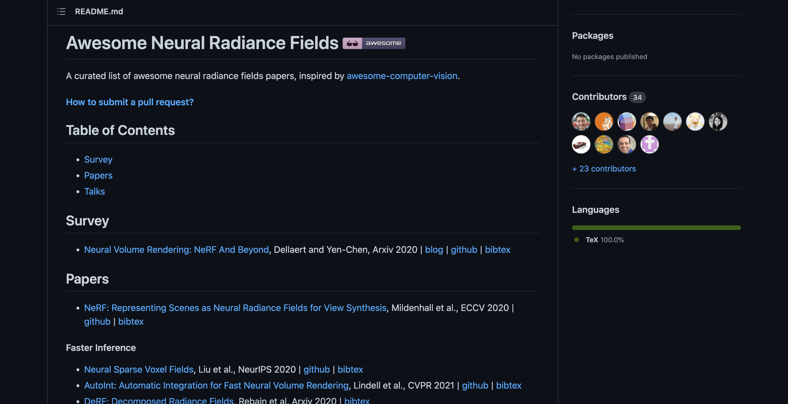Screen dimensions: 788x404
Task: Open 'How to submit a pull request?'
Action: 130,102
